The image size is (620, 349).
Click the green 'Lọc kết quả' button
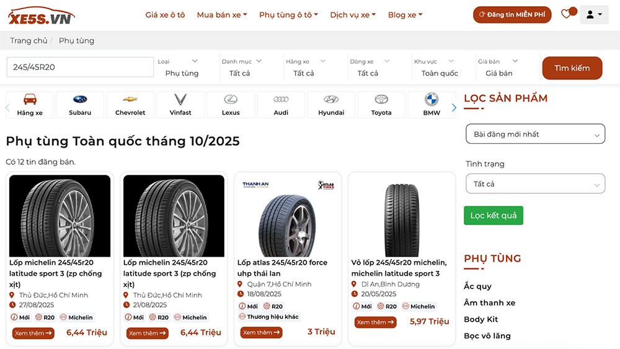point(493,215)
